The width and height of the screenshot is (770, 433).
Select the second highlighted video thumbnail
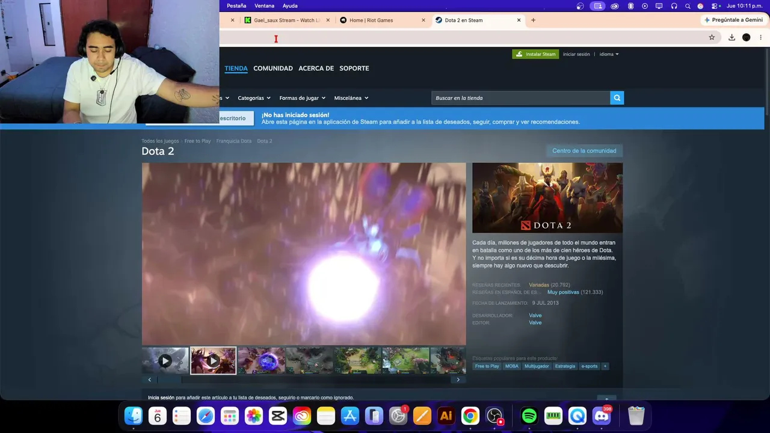coord(213,361)
